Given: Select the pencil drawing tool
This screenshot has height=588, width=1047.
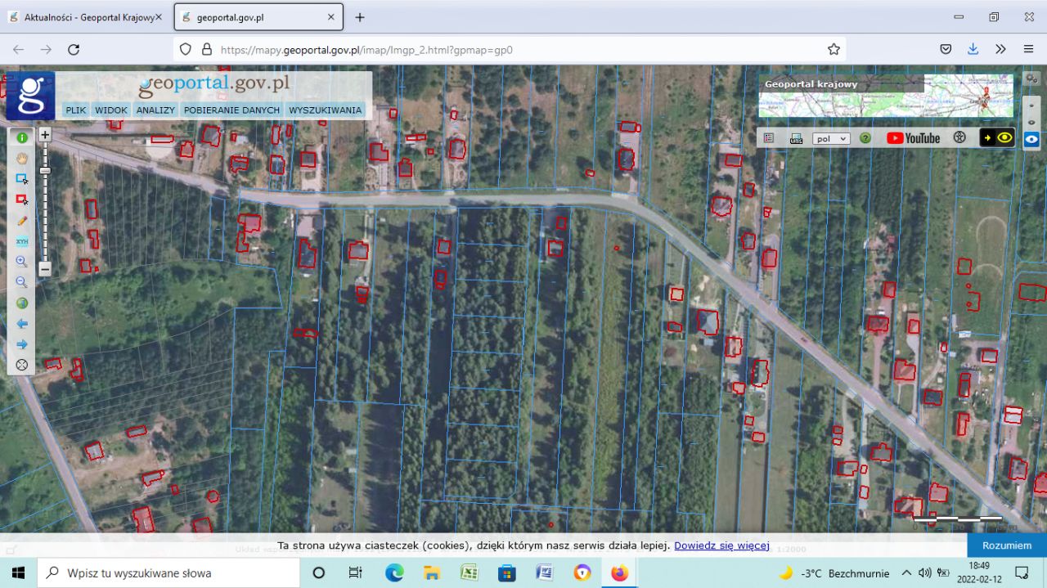Looking at the screenshot, I should (22, 221).
